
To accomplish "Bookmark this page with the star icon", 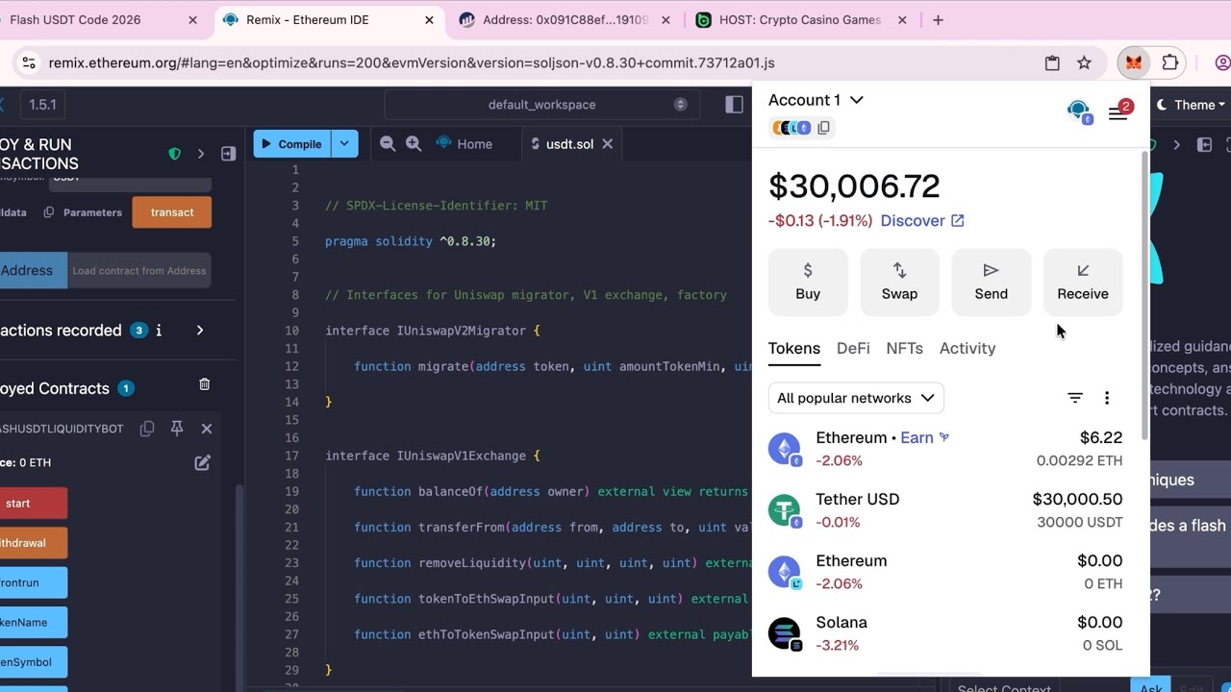I will tap(1085, 62).
